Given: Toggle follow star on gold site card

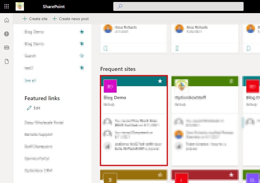Looking at the screenshot, I should [x=160, y=175].
